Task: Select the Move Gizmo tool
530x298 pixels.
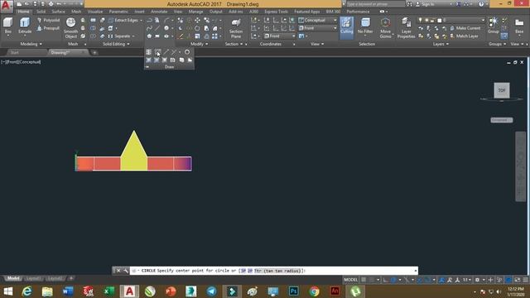Action: (385, 28)
